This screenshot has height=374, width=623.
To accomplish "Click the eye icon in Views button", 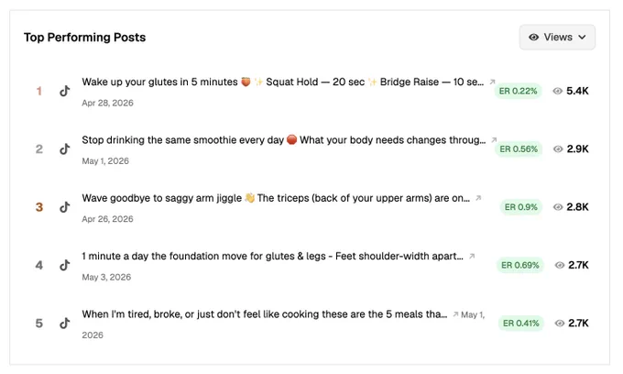I will tap(533, 37).
